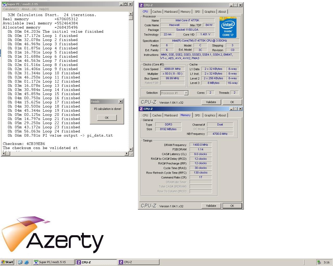Click the DRAM Frequency 1400.0 MHz field

[201, 145]
